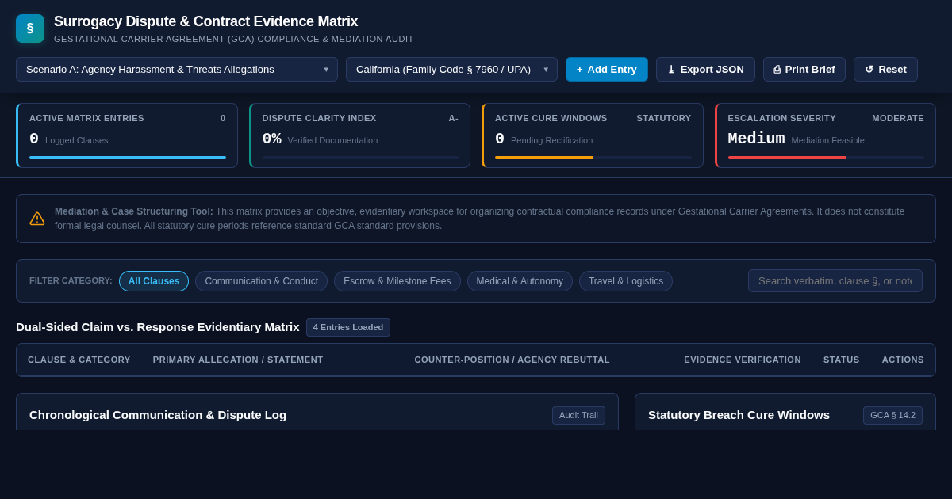Click the Actions column header
The width and height of the screenshot is (952, 499).
903,360
